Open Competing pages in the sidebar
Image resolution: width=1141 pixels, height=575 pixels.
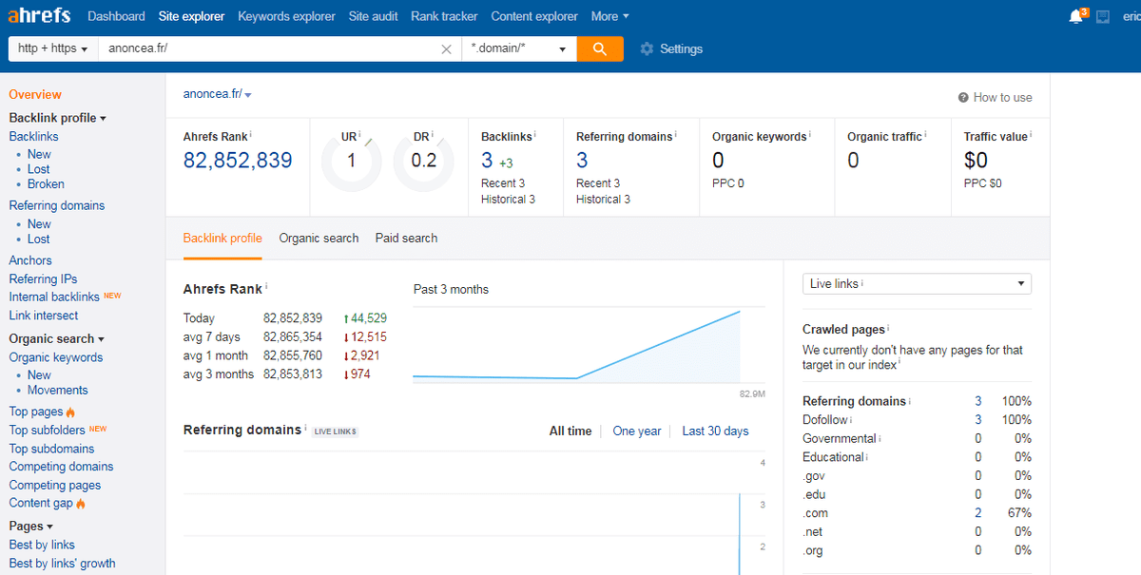[x=55, y=486]
